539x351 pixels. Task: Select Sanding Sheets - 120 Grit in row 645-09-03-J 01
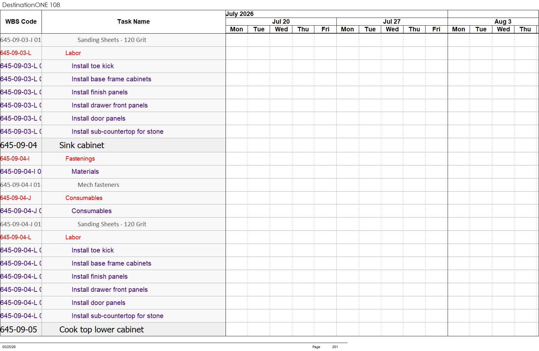112,40
